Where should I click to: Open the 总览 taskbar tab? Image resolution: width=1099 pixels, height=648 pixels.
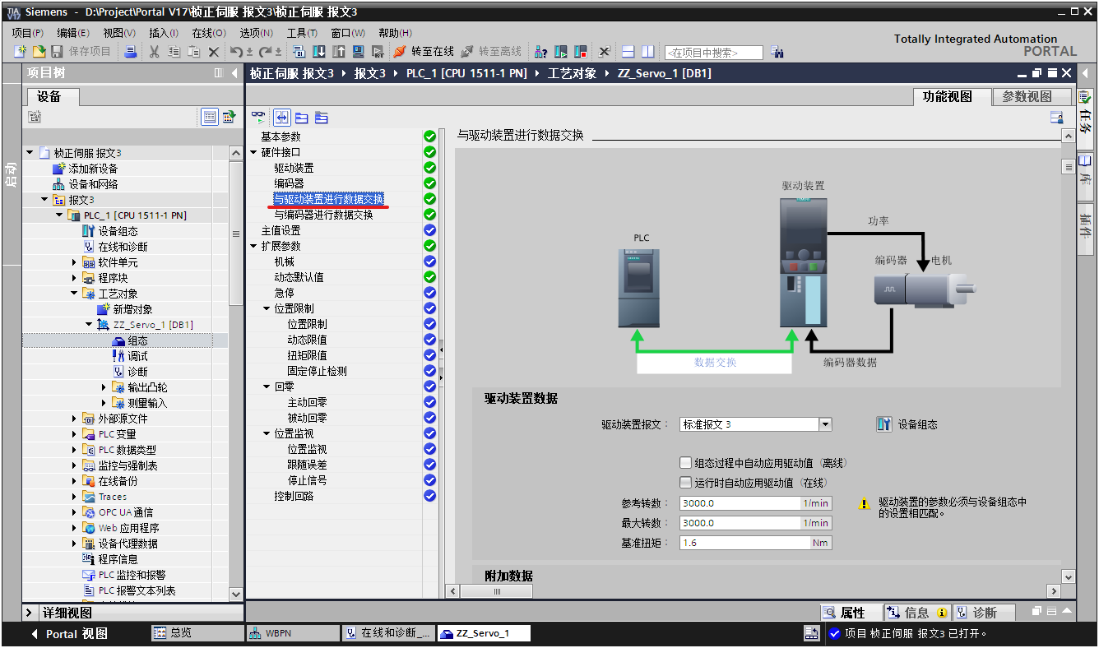click(x=197, y=633)
